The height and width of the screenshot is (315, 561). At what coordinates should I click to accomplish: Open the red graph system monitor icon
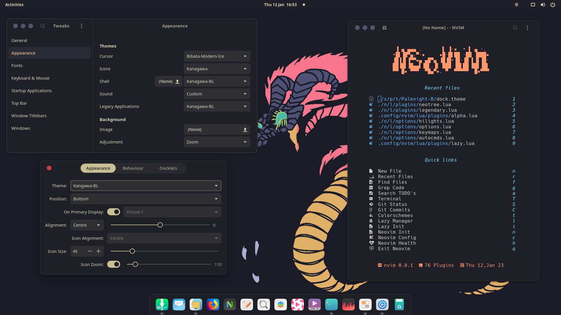coord(348,304)
